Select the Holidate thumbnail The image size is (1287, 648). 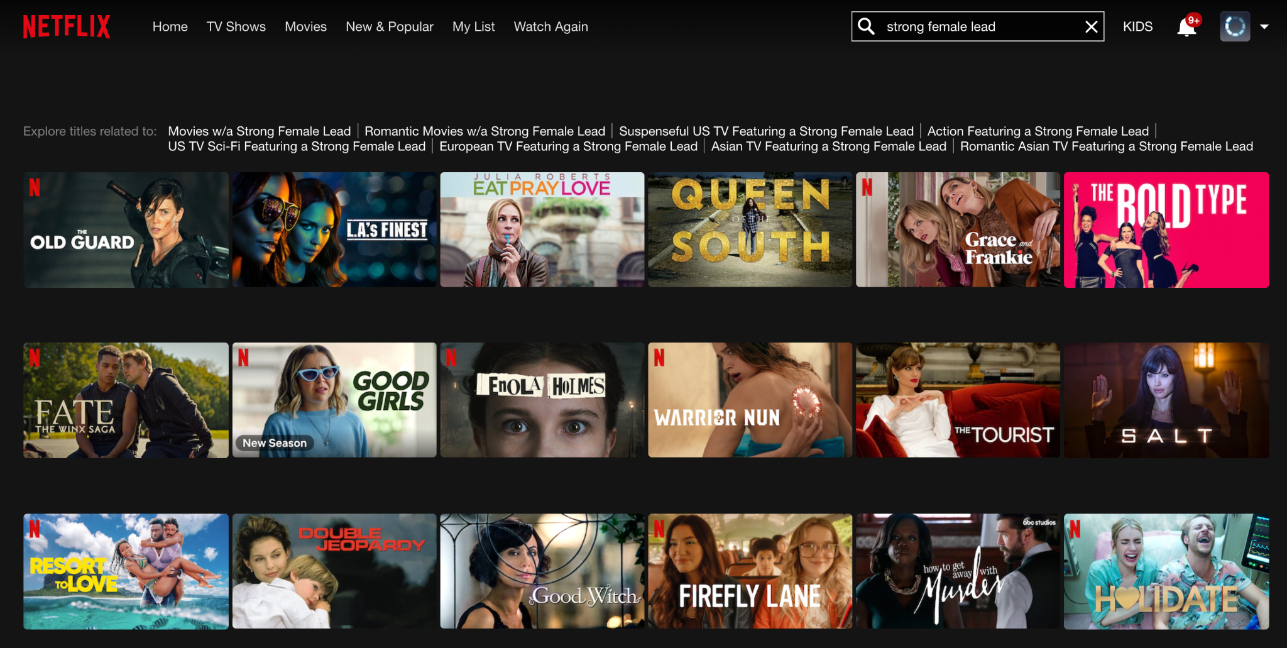1166,571
